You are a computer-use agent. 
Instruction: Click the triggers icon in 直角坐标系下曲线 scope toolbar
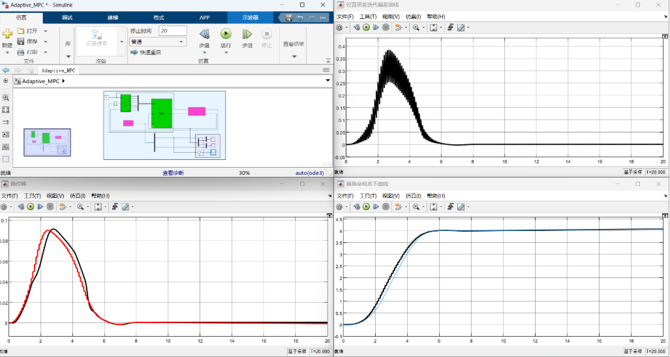(x=450, y=207)
